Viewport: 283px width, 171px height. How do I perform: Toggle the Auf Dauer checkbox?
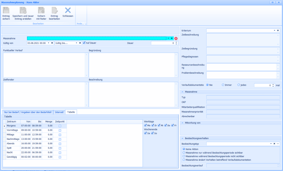point(84,43)
